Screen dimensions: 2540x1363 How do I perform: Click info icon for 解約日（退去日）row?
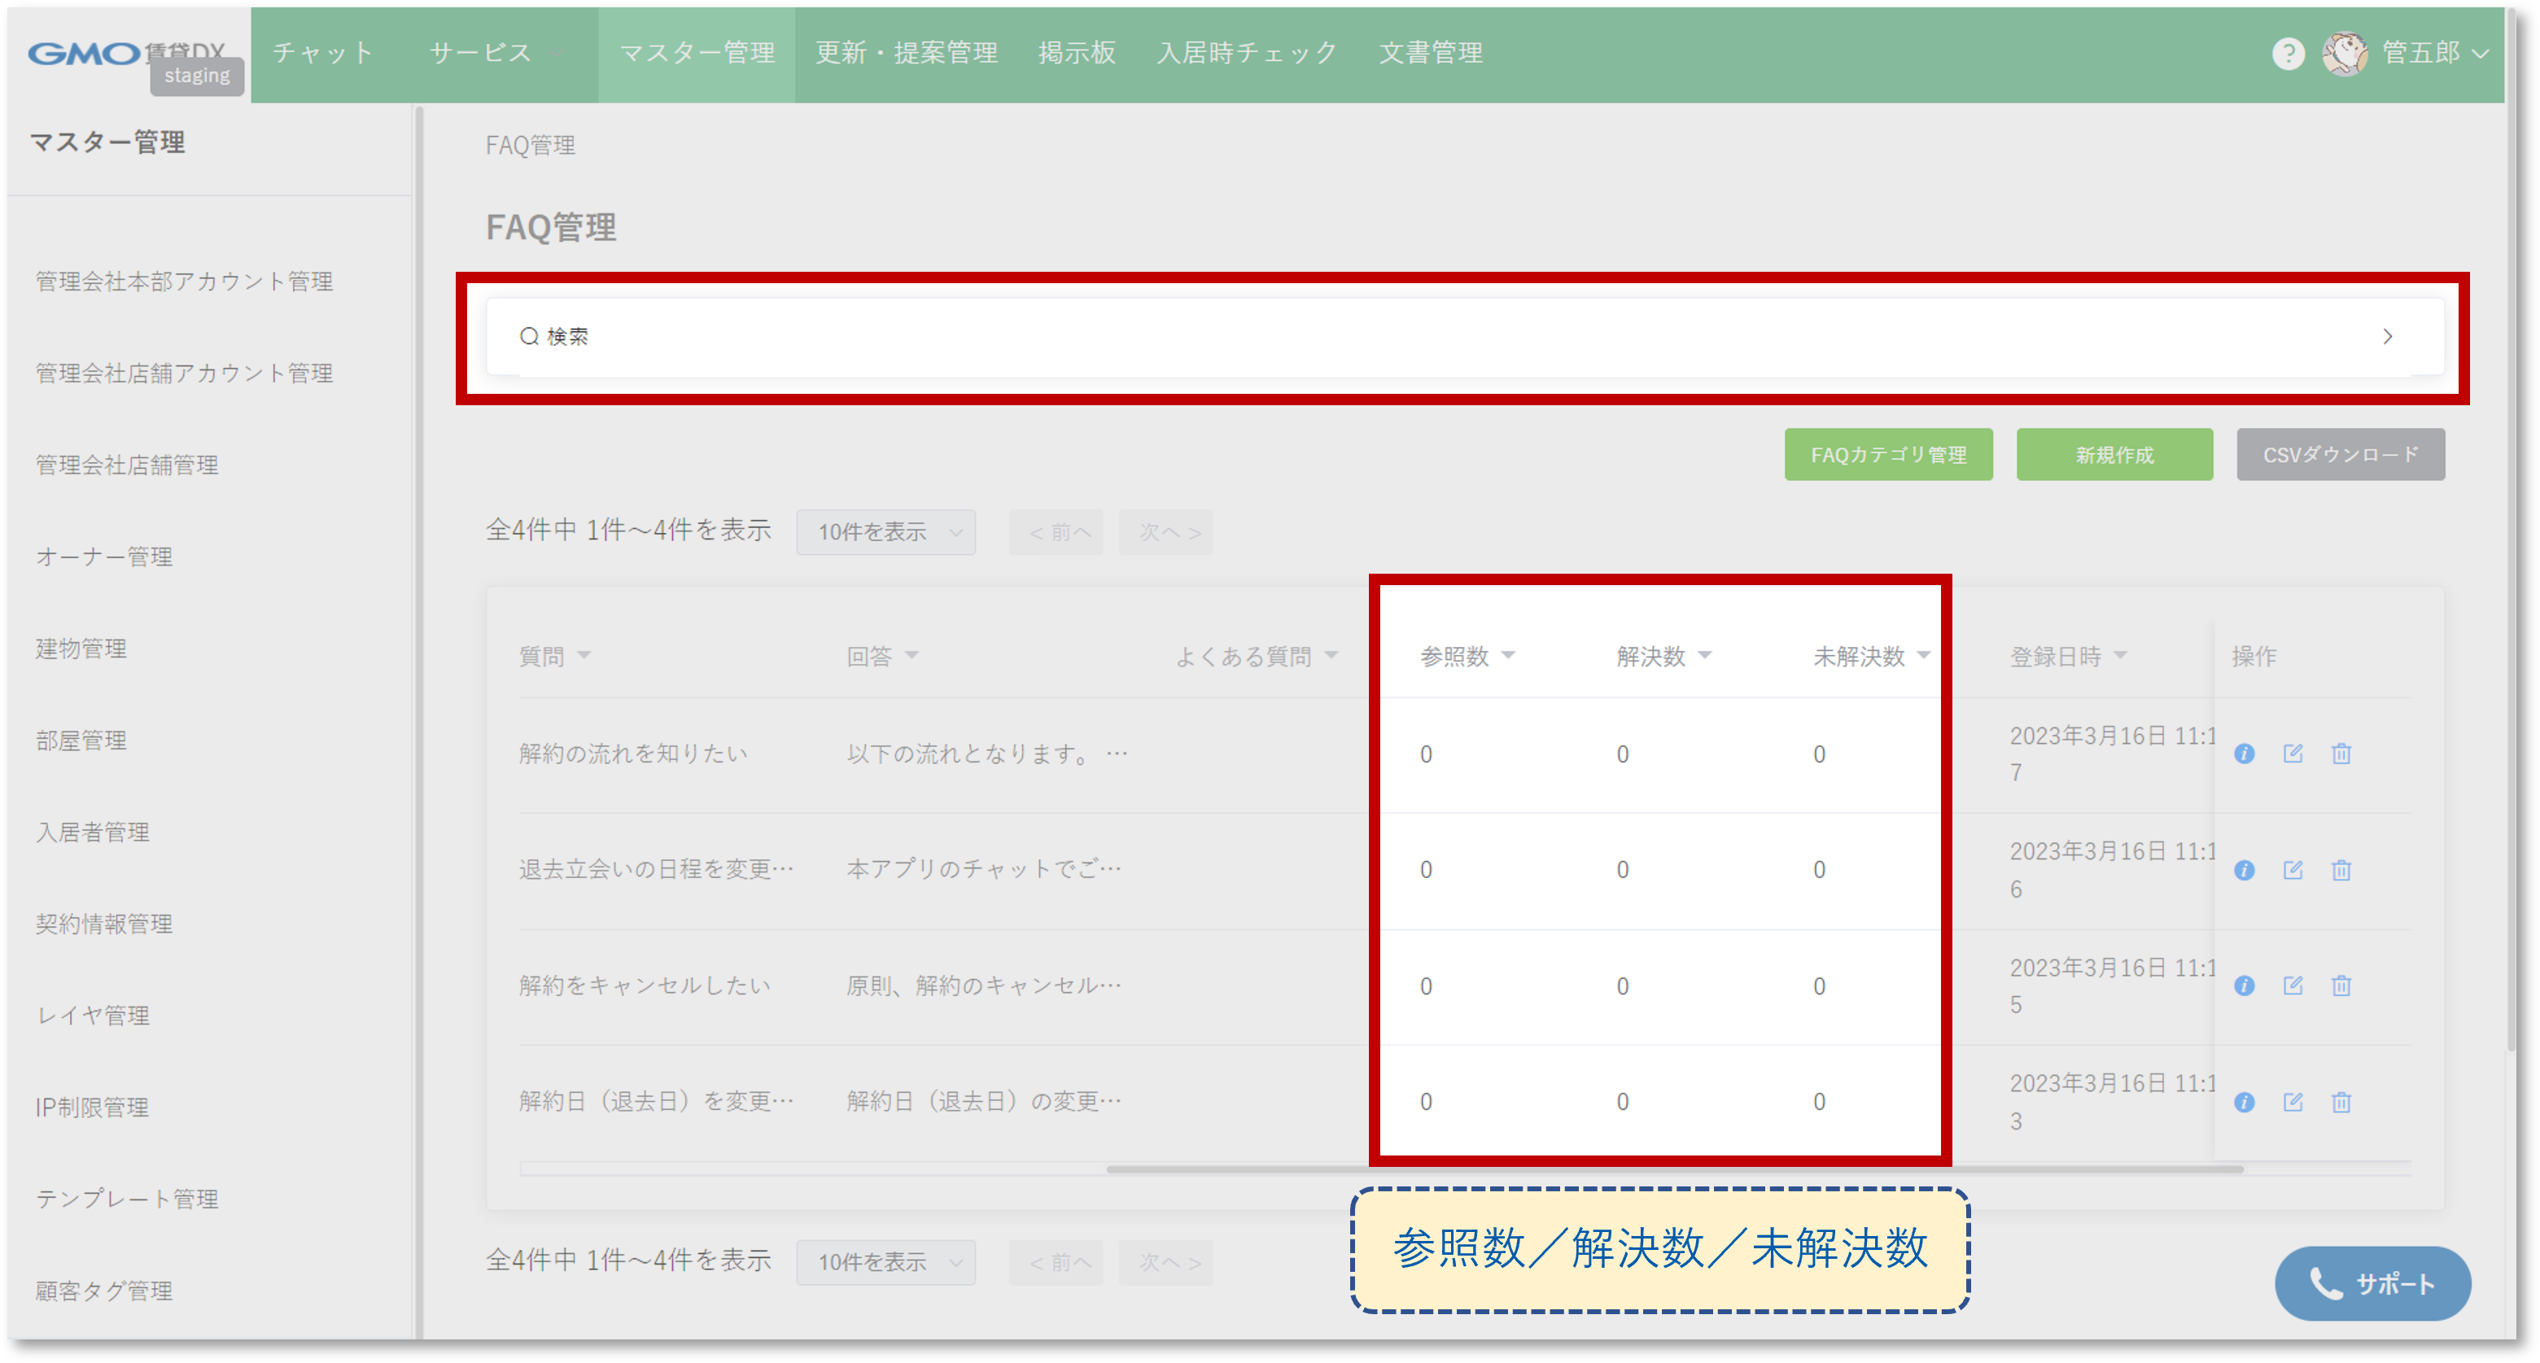[x=2245, y=1102]
